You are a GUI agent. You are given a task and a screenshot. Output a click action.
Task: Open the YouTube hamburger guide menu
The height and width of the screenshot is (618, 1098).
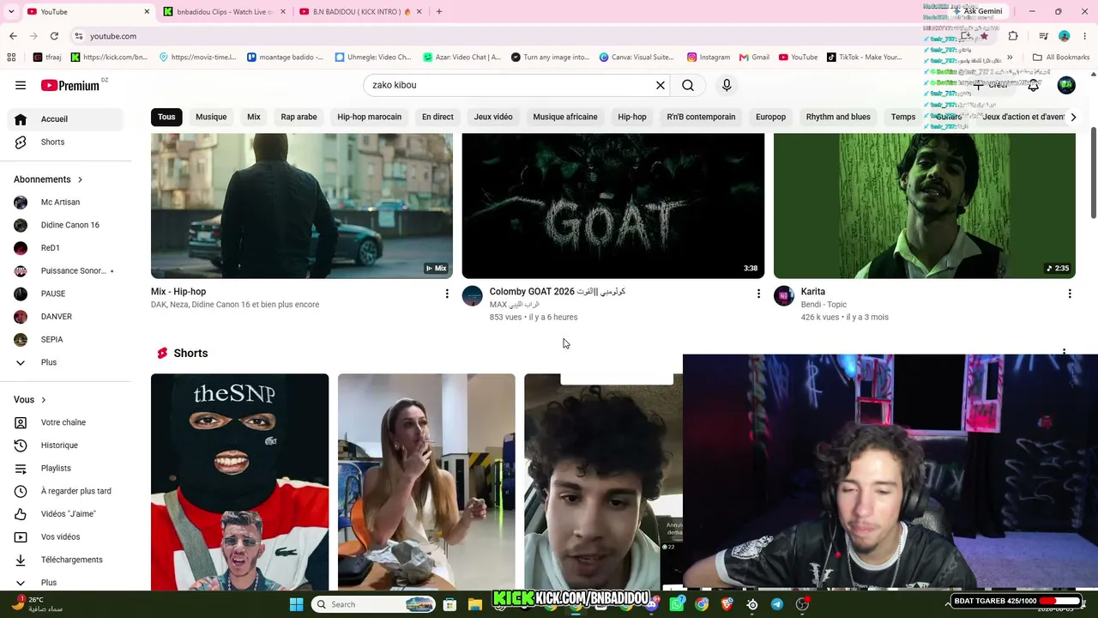coord(21,85)
